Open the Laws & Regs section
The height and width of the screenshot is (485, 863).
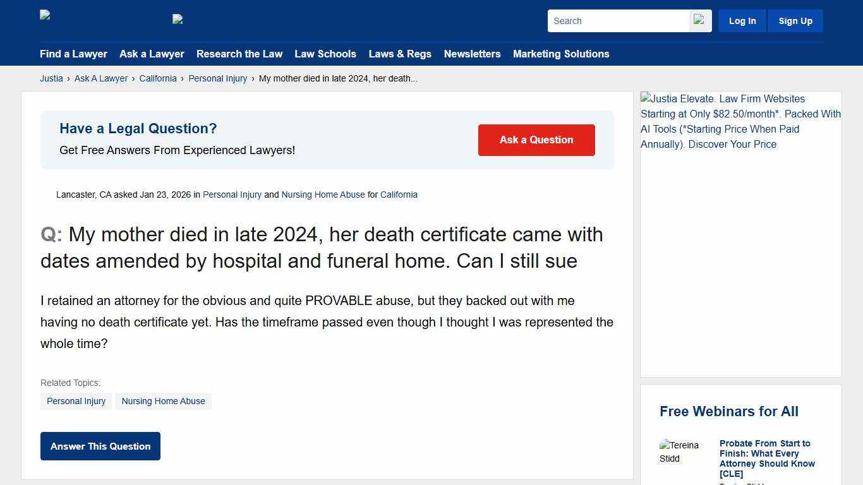click(x=400, y=54)
